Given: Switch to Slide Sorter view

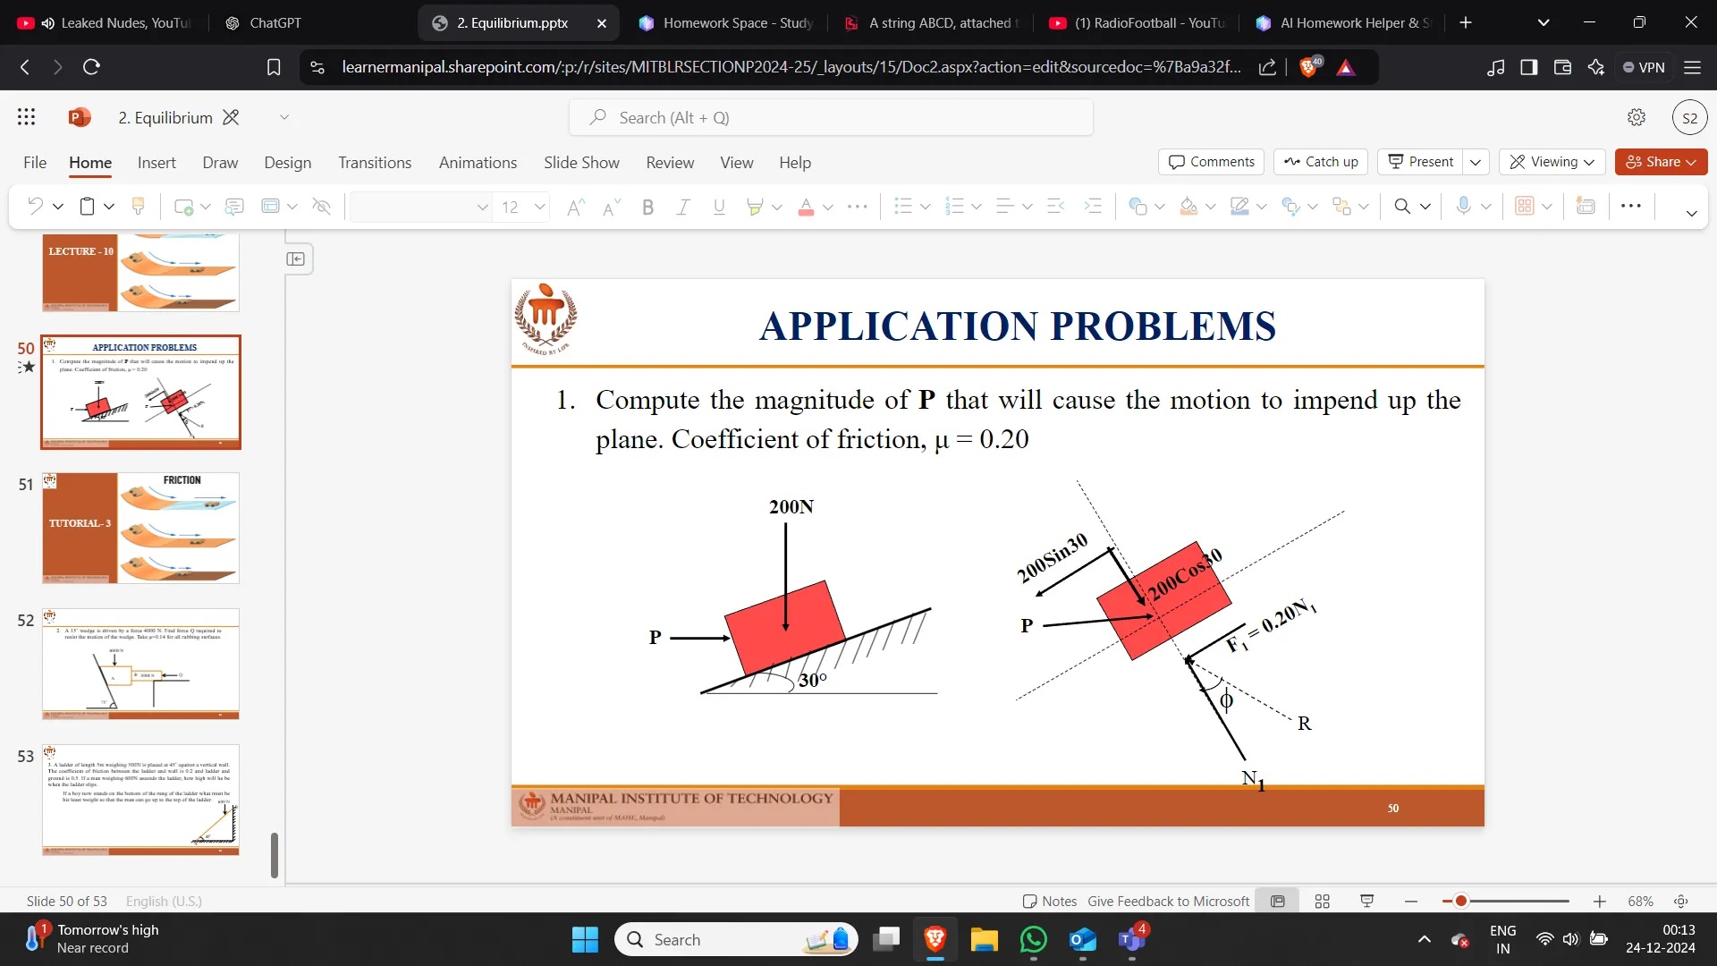Looking at the screenshot, I should pos(1323,902).
